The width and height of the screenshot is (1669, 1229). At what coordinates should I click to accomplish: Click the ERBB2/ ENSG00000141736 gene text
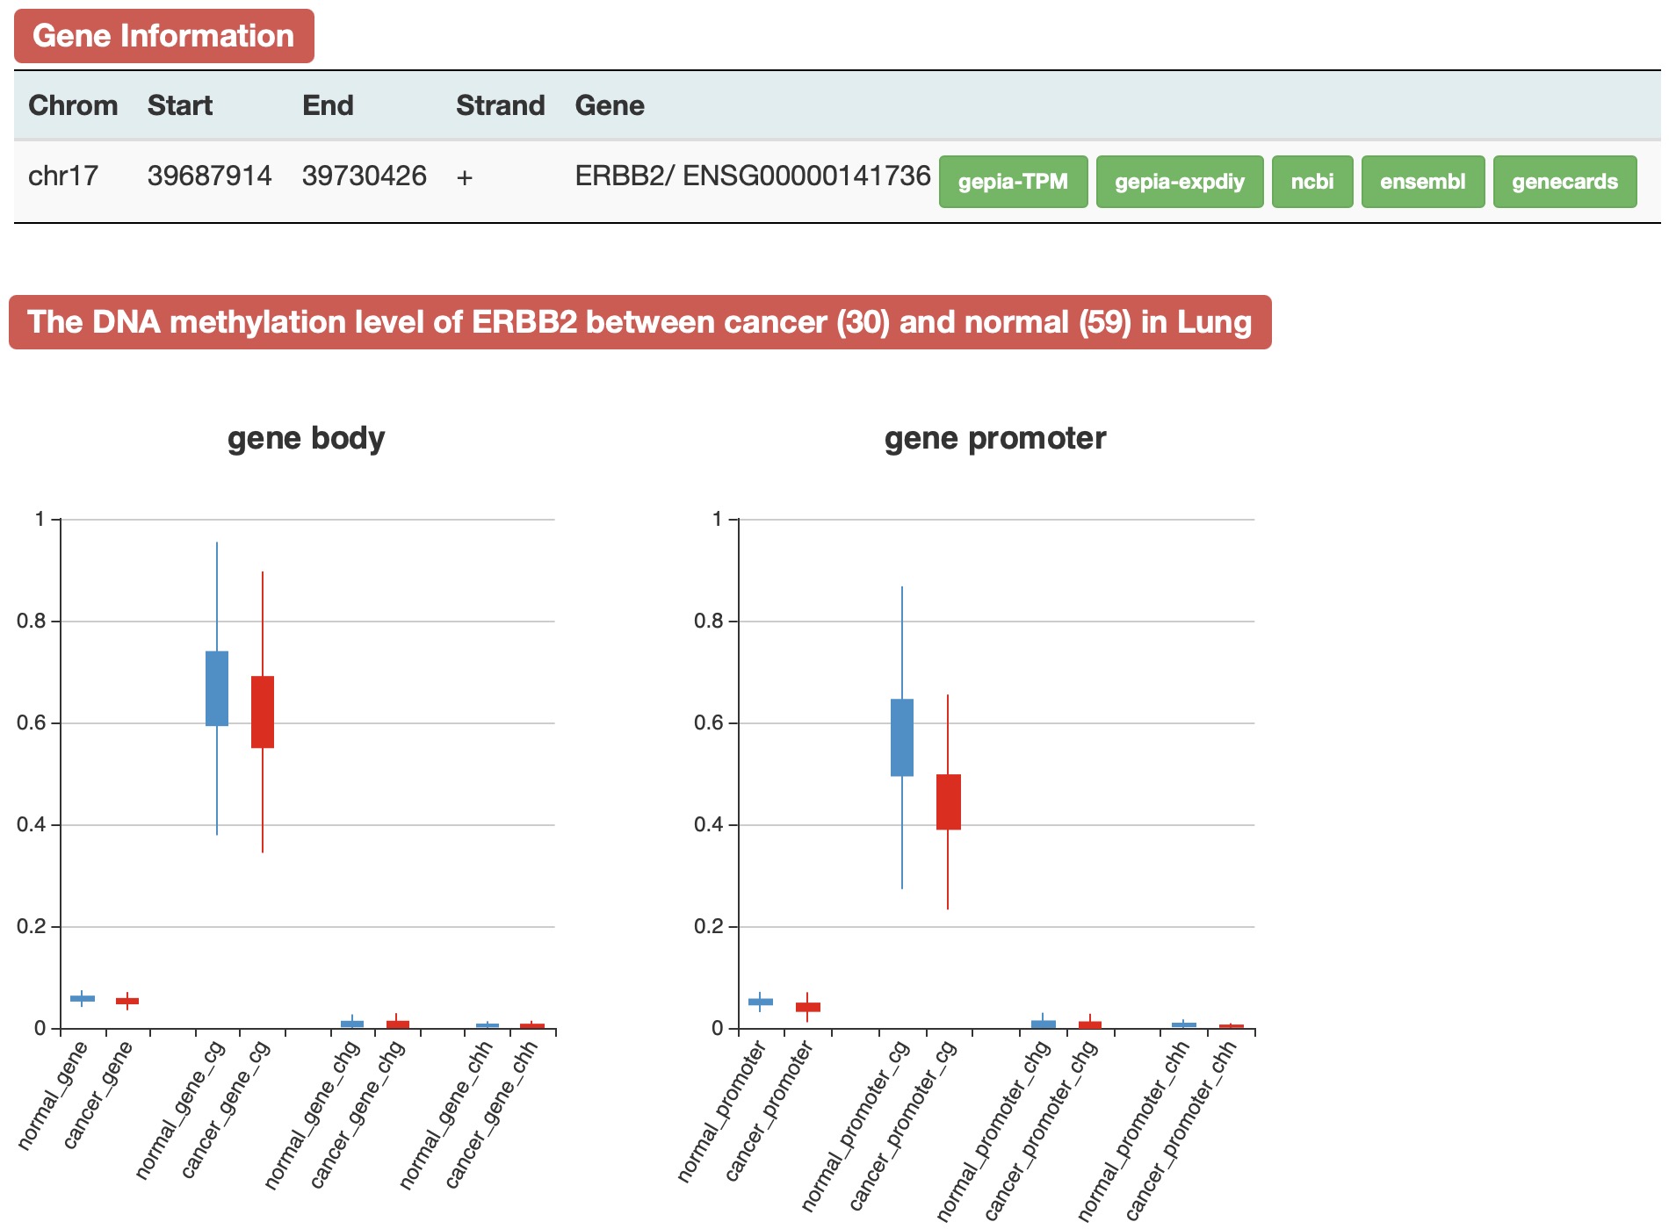pos(753,176)
